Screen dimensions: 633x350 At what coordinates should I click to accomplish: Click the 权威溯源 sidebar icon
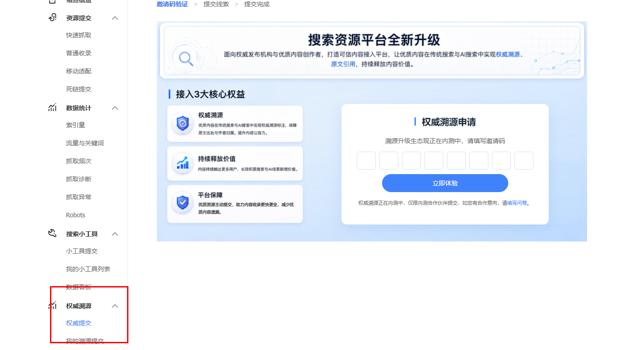point(52,305)
